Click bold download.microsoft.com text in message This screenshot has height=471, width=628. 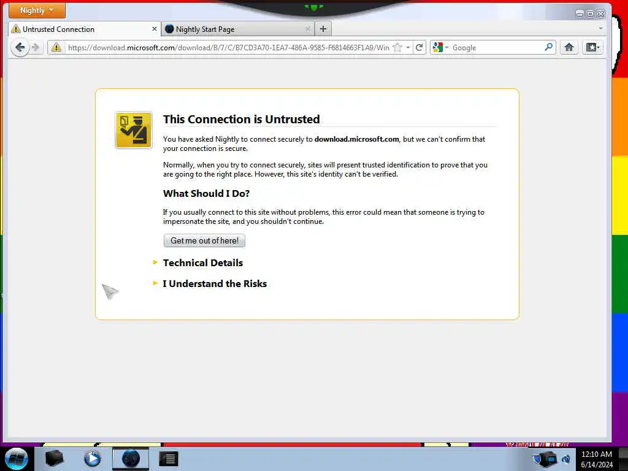357,139
